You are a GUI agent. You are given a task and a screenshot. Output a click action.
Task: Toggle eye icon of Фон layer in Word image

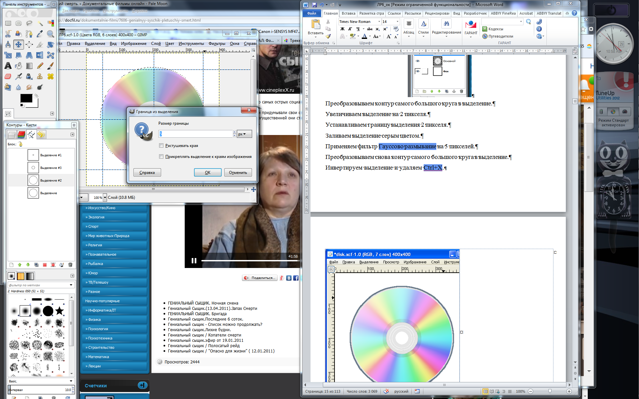coord(418,71)
